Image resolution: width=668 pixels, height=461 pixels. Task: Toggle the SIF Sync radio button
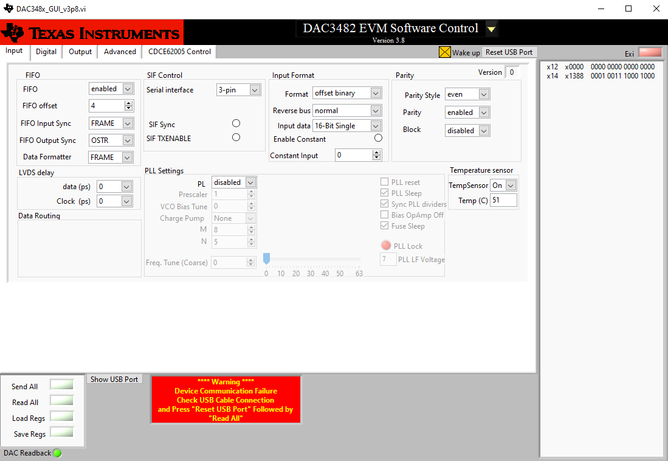pyautogui.click(x=236, y=123)
